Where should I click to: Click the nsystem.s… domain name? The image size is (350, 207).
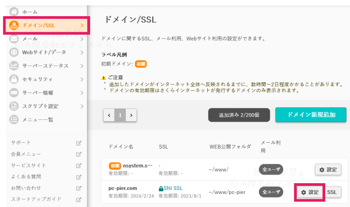point(138,166)
